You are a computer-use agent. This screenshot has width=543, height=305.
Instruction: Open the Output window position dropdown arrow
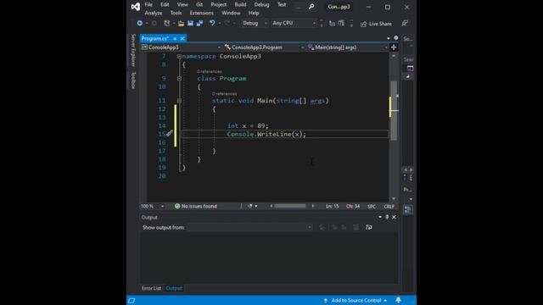point(380,217)
